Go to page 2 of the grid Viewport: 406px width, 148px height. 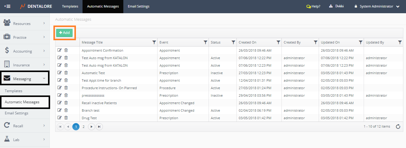click(x=84, y=127)
